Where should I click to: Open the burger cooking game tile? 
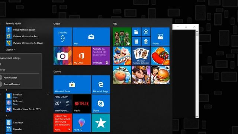point(160,75)
